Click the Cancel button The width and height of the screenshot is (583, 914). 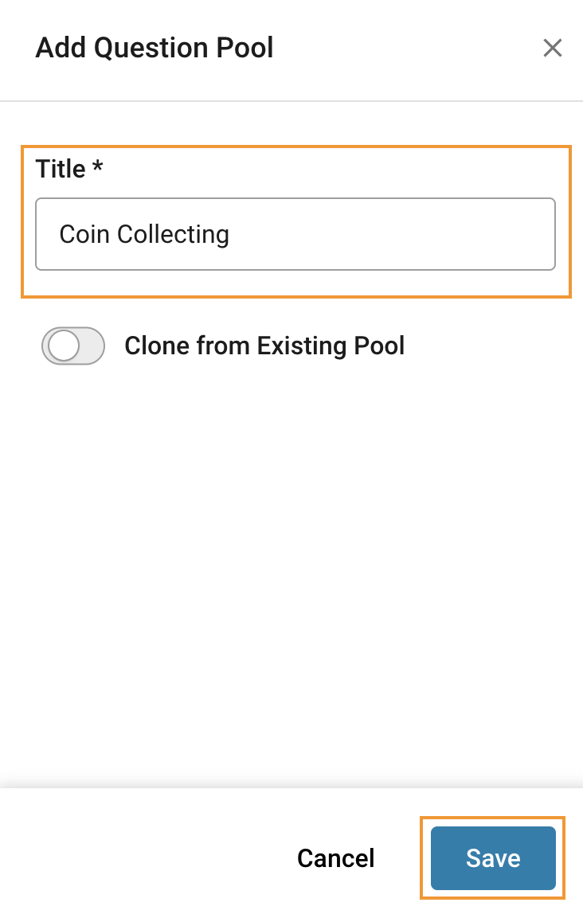click(x=335, y=857)
